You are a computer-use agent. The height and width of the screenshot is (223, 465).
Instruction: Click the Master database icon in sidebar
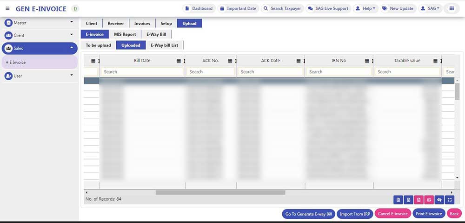point(8,23)
